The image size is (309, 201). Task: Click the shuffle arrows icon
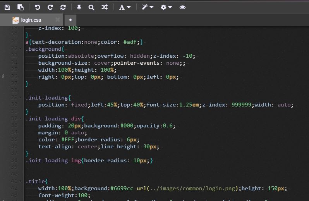tap(105, 7)
